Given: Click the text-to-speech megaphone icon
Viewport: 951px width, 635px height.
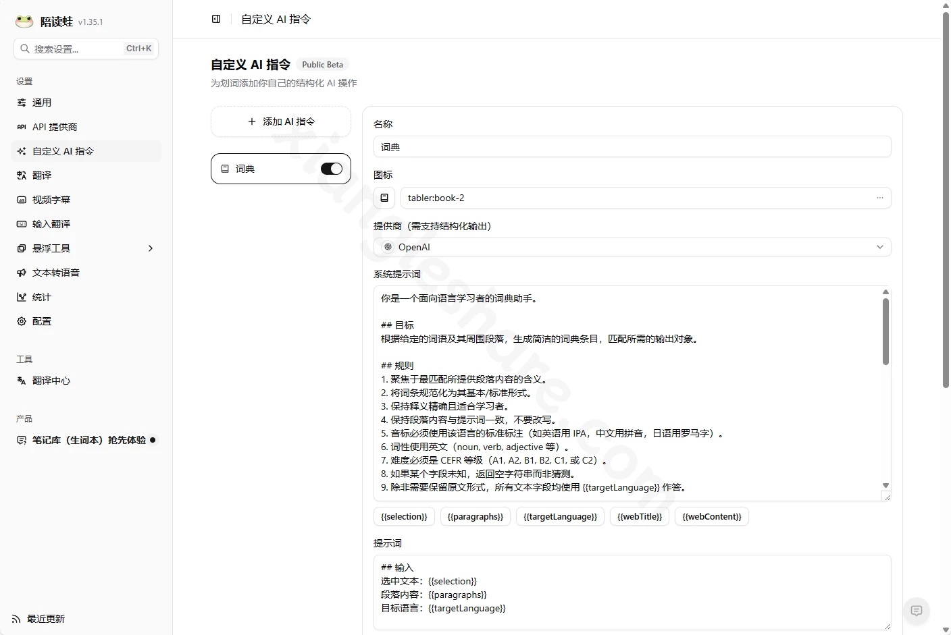Looking at the screenshot, I should click(22, 273).
